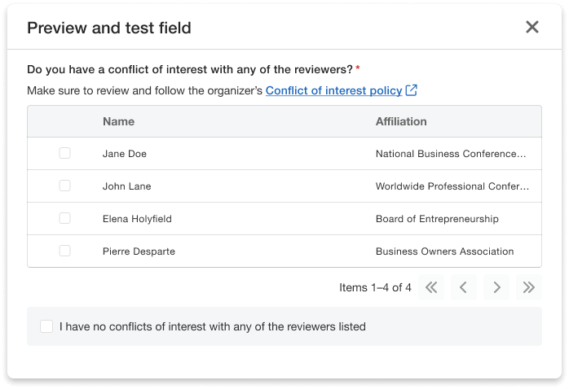Jump to the last page of reviewers

(528, 287)
